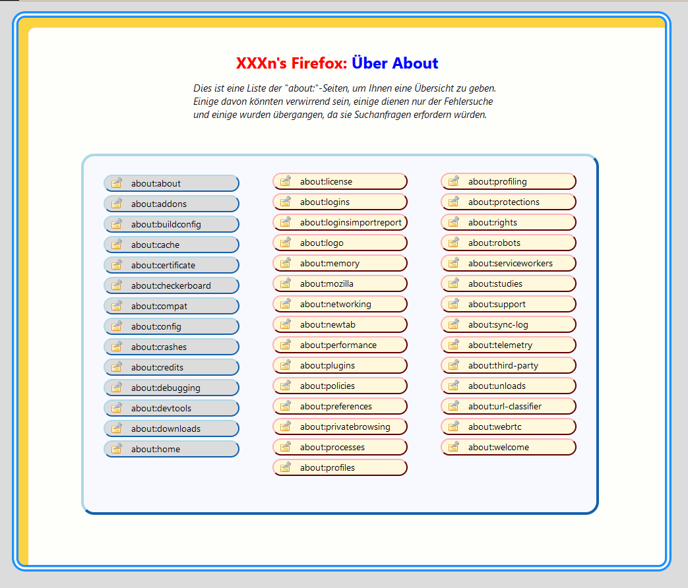688x588 pixels.
Task: Click the icon next to about:sync-log
Action: 454,324
